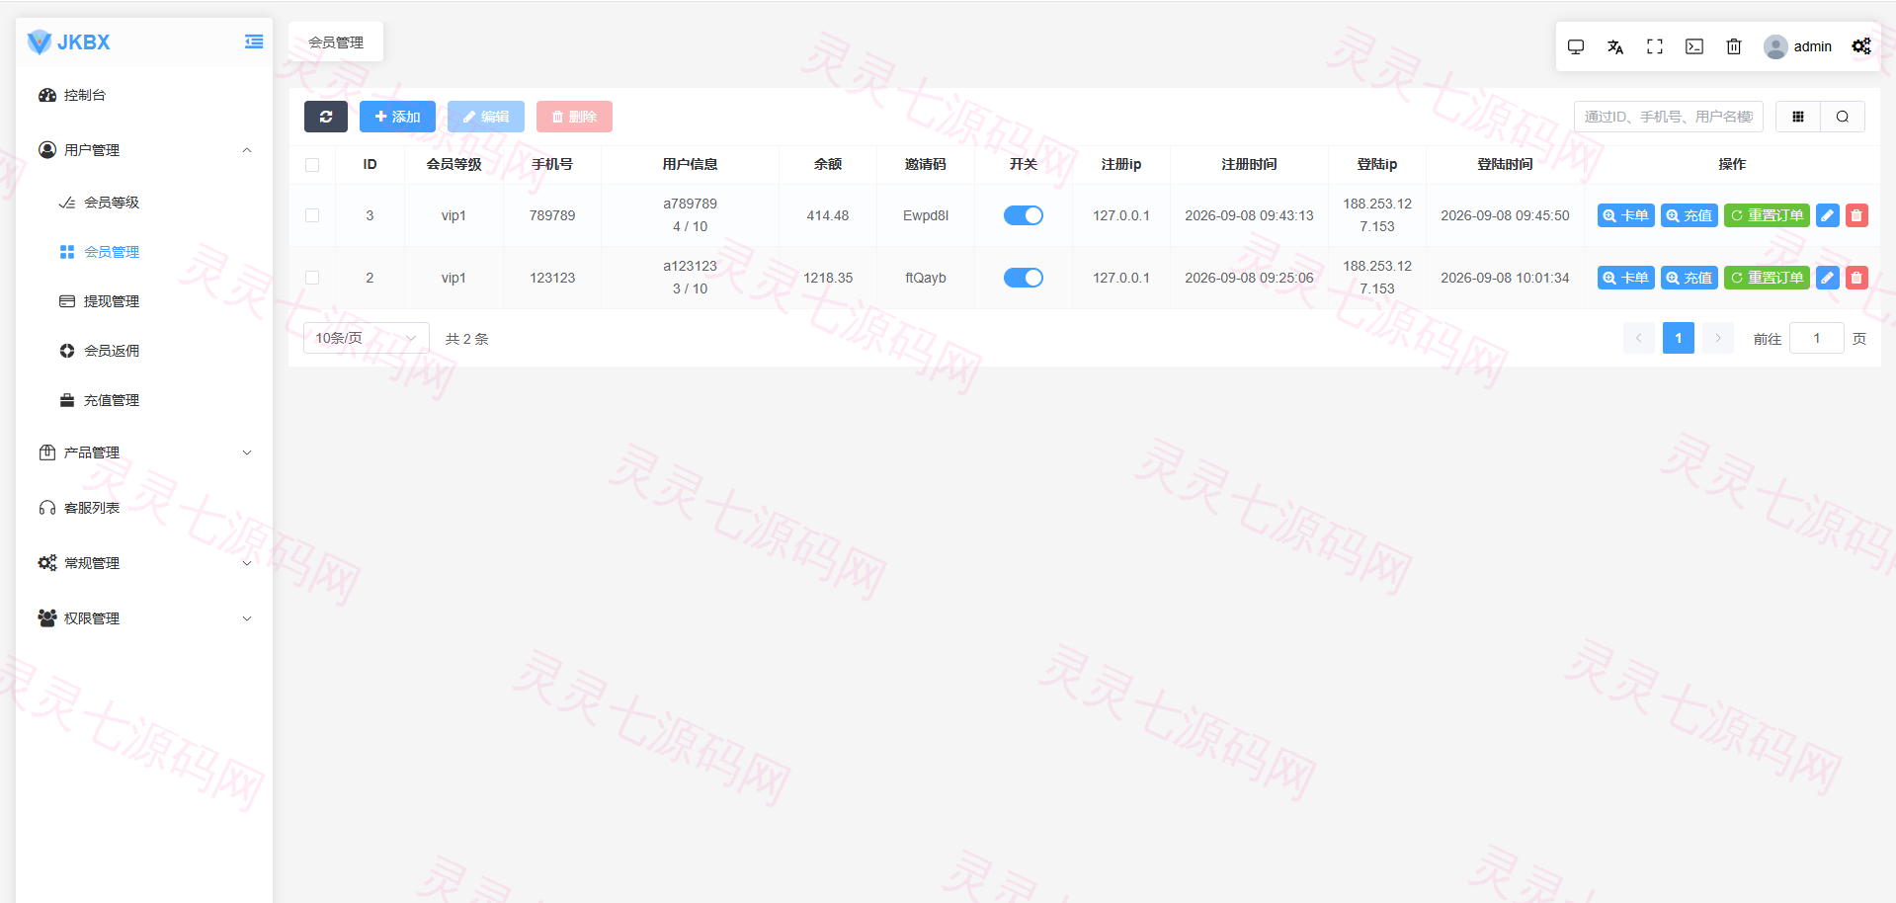Screen dimensions: 1896x903
Task: Toggle the switch for user 789789
Action: [x=1024, y=215]
